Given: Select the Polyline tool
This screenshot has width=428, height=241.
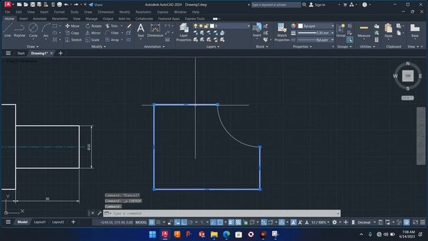Looking at the screenshot, I should tap(19, 30).
